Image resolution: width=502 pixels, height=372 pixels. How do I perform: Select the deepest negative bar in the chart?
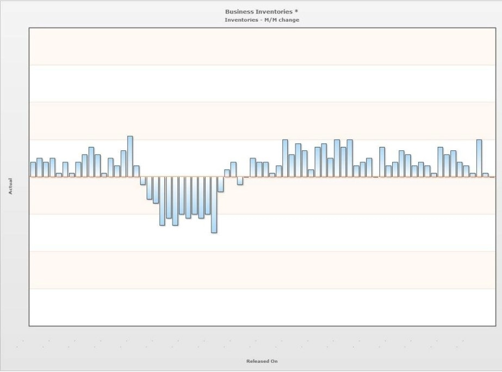[214, 205]
